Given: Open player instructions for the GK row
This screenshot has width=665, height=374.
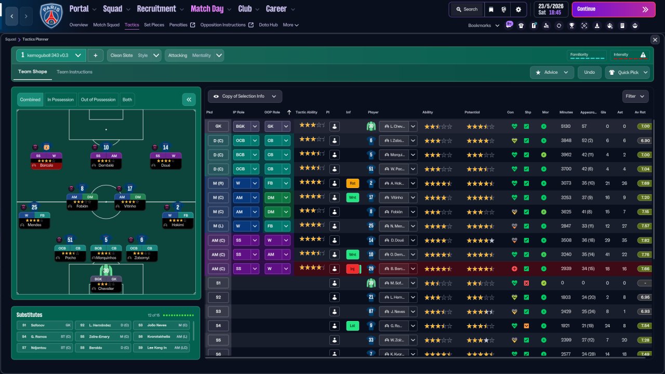Looking at the screenshot, I should pos(335,126).
